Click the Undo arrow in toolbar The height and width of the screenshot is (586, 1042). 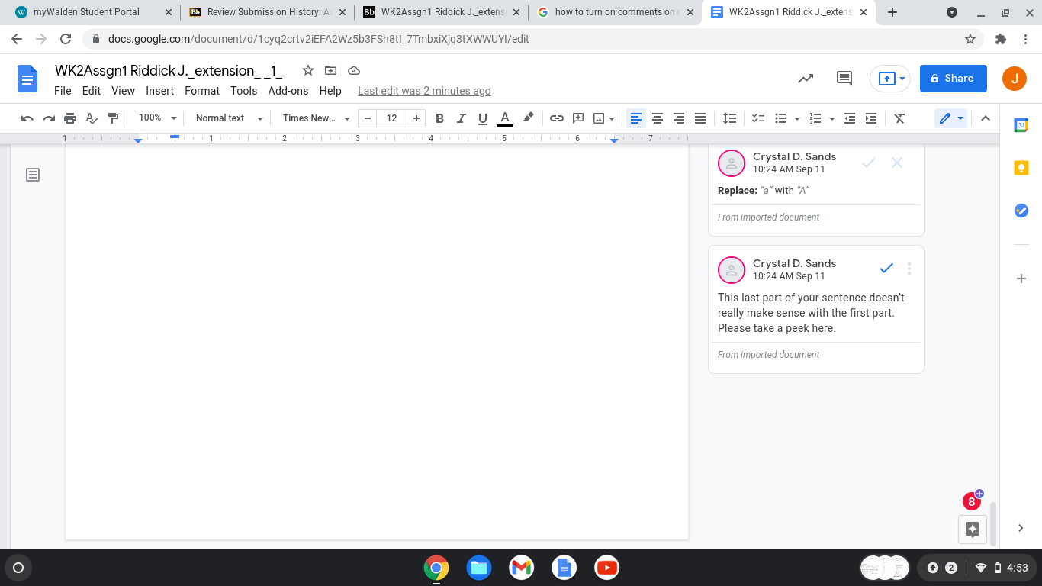pos(27,118)
